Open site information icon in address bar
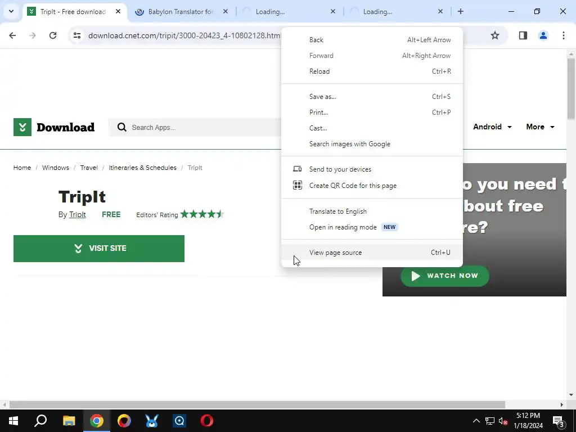576x432 pixels. 77,35
